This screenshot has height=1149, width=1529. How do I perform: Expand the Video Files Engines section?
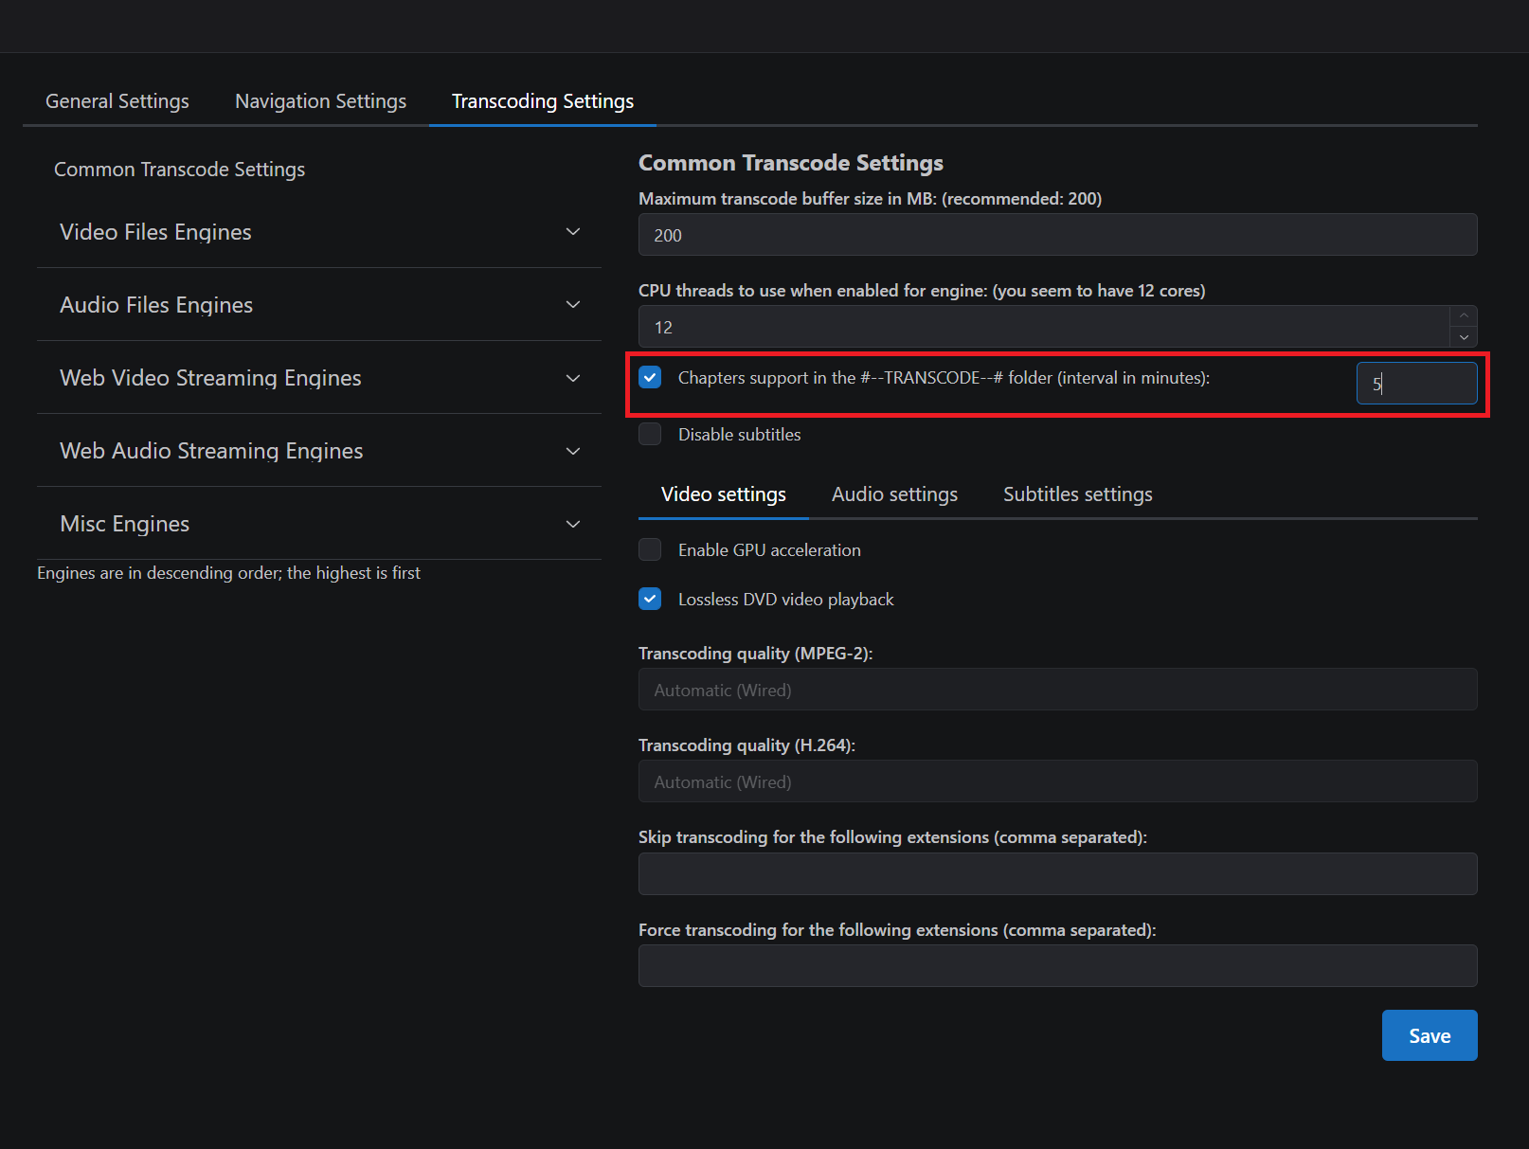coord(319,232)
